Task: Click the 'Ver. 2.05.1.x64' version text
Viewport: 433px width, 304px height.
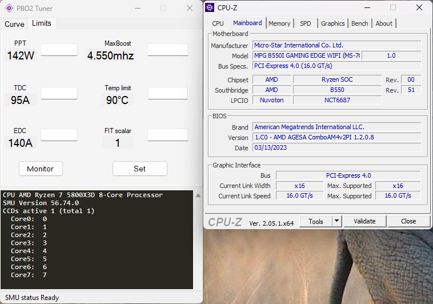Action: tap(271, 223)
